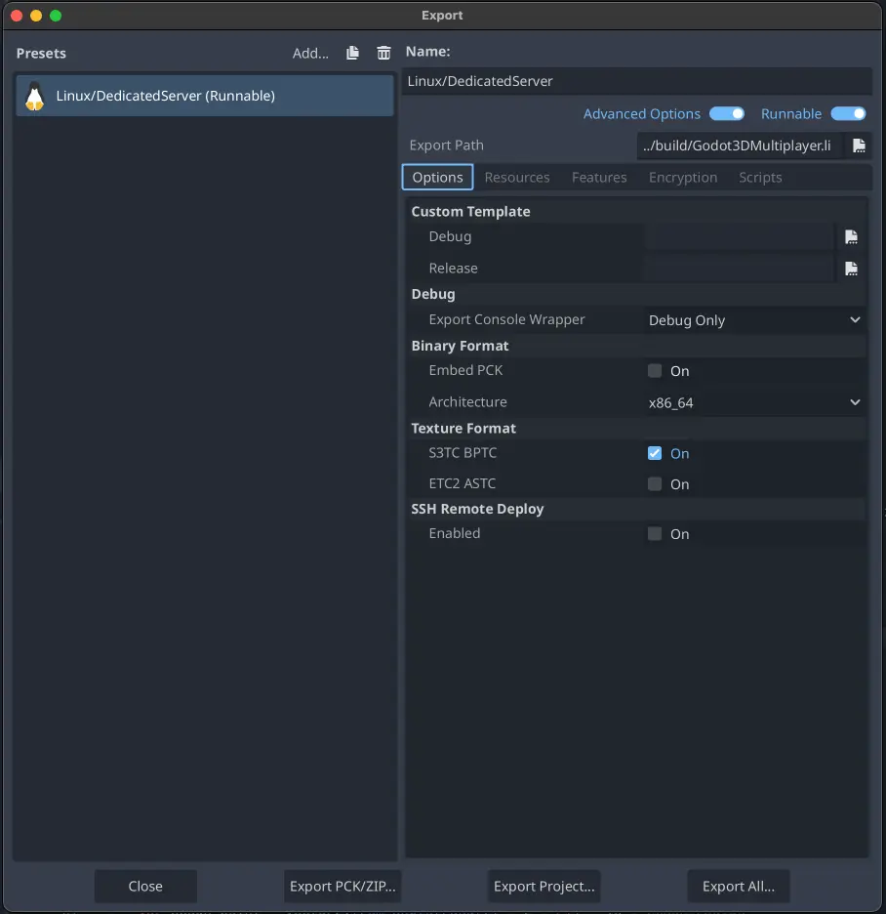Open Export Console Wrapper dropdown
The width and height of the screenshot is (886, 914).
click(754, 320)
